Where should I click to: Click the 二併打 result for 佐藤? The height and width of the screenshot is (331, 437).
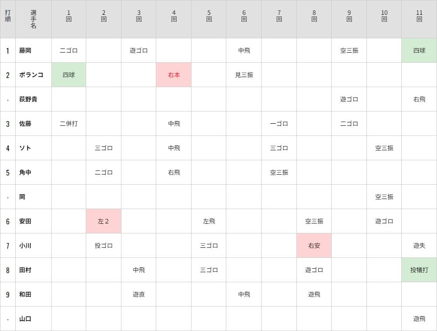pos(69,124)
